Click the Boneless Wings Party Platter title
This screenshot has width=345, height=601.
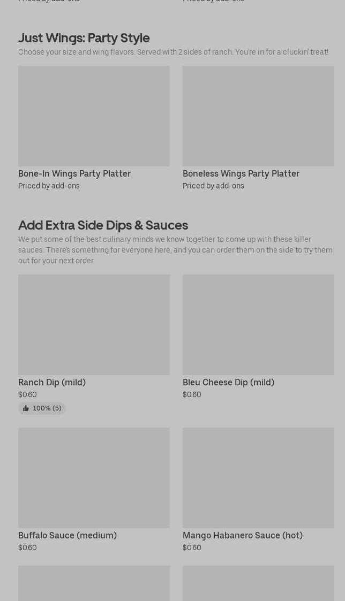[241, 173]
